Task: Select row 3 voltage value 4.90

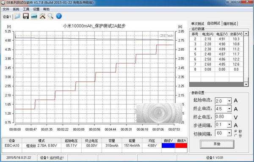Action: click(x=222, y=44)
